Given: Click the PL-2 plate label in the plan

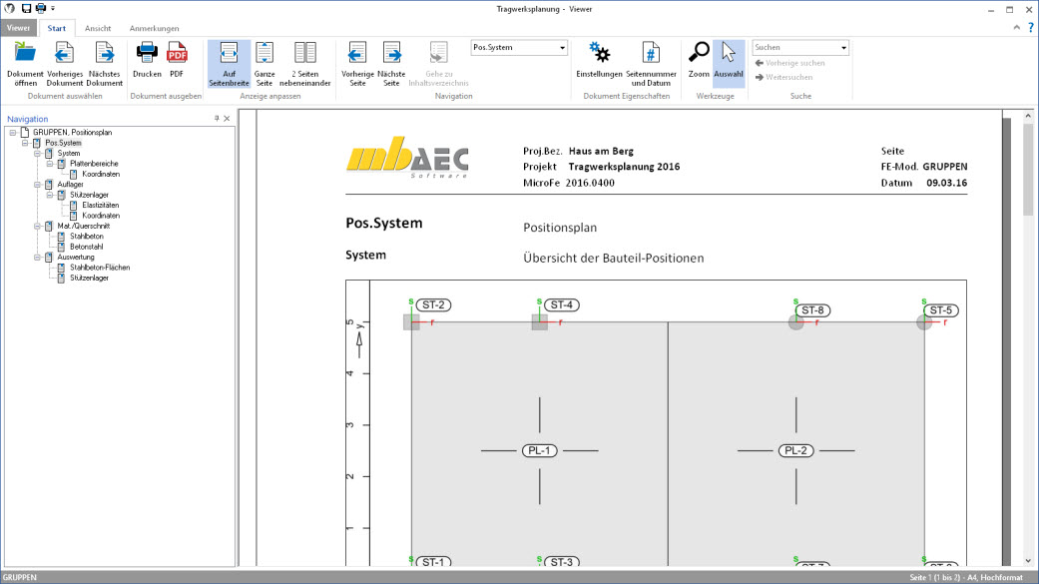Looking at the screenshot, I should [795, 451].
